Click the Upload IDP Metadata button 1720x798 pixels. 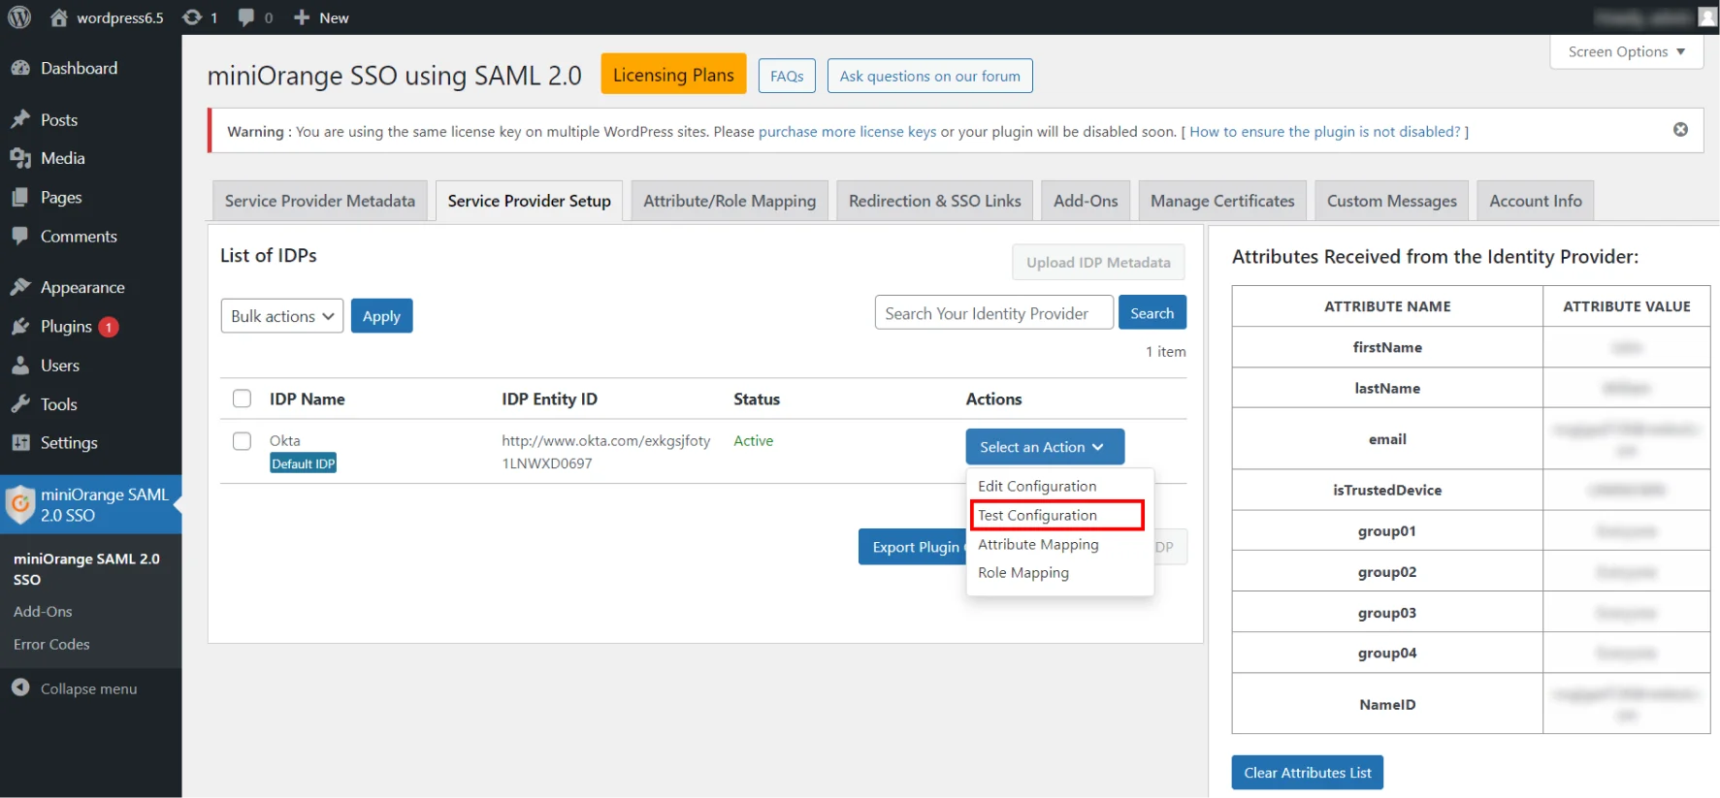[1098, 262]
